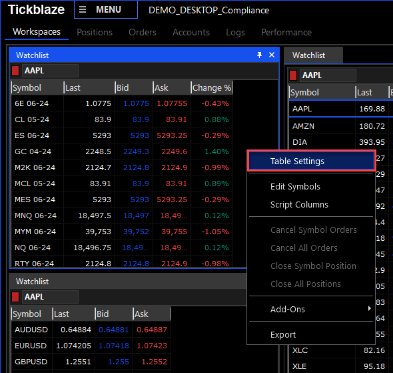This screenshot has width=393, height=373.
Task: Open the Accounts tab
Action: [x=191, y=33]
